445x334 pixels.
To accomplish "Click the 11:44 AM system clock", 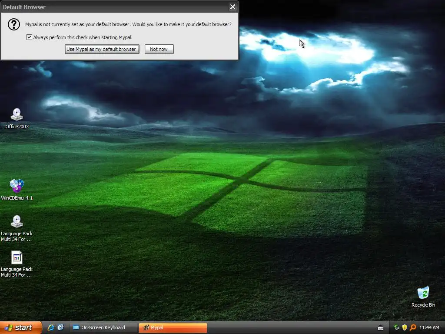I will 429,327.
